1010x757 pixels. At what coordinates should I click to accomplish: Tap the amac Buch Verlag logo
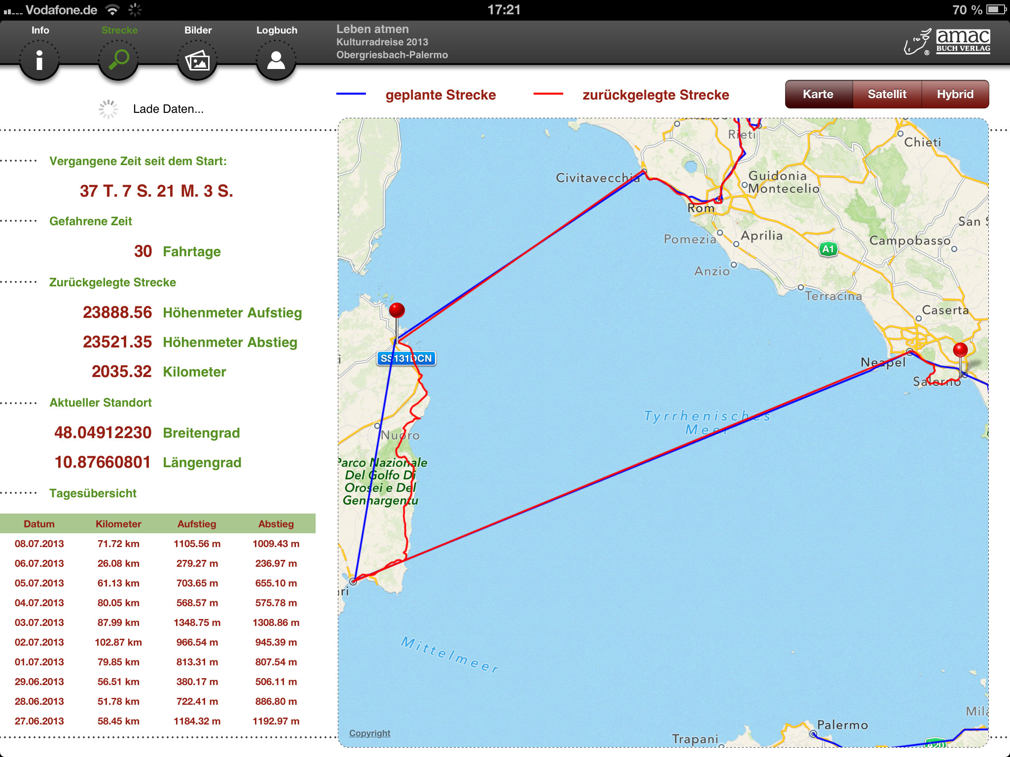click(947, 42)
